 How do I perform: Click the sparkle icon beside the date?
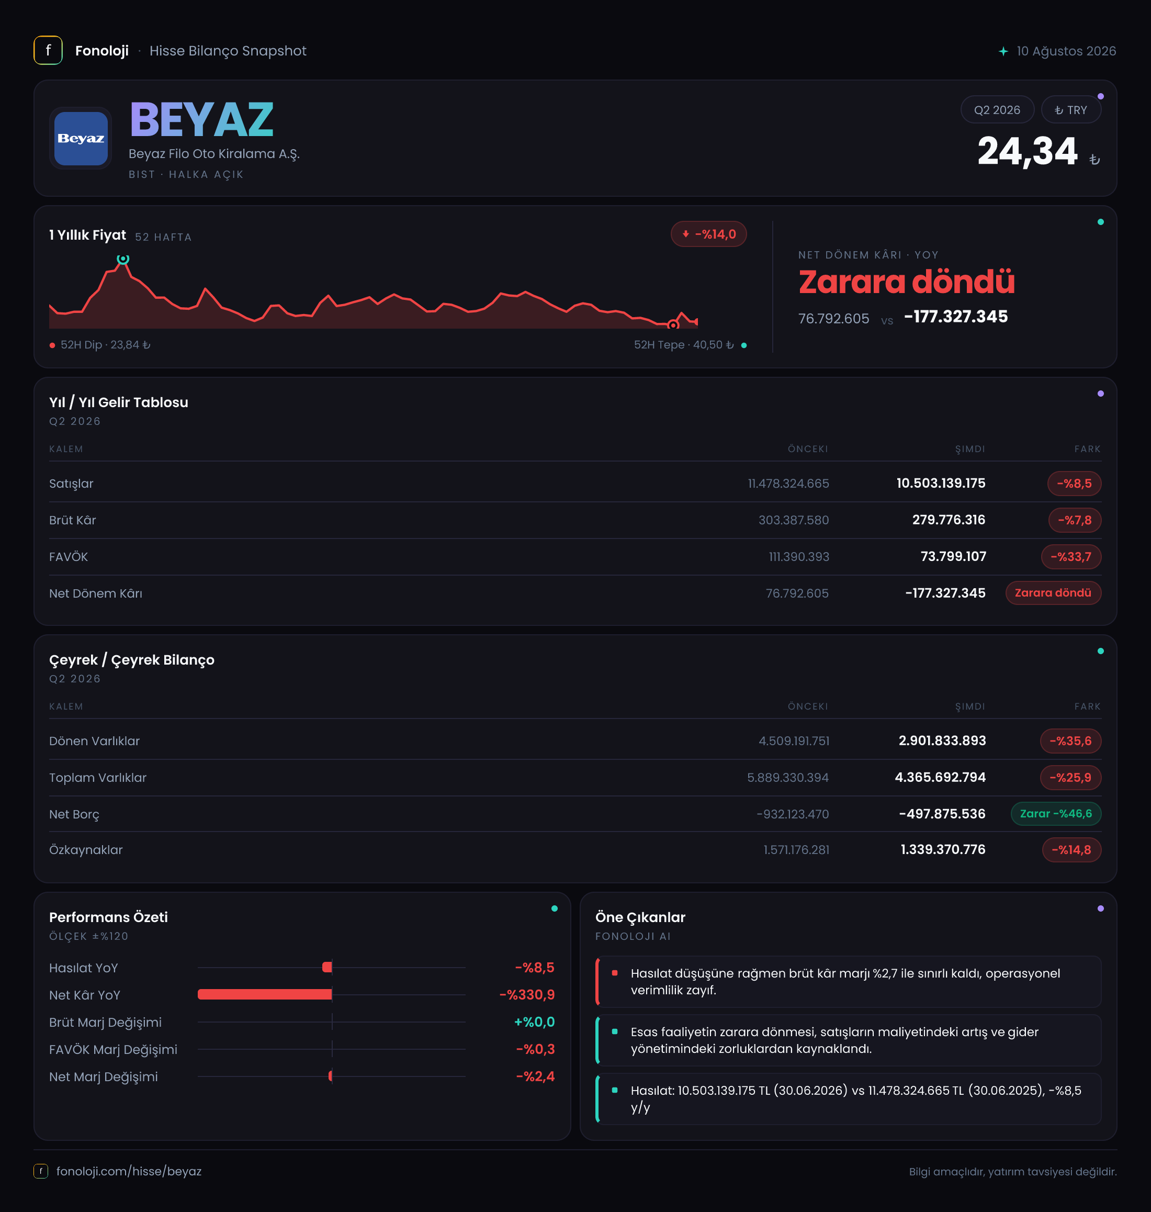[1003, 52]
